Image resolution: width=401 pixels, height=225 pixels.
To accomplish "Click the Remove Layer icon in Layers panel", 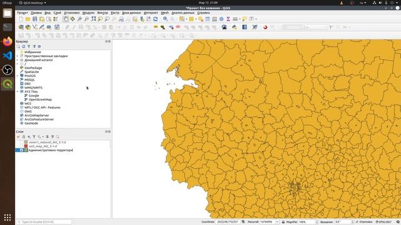I will pos(58,137).
